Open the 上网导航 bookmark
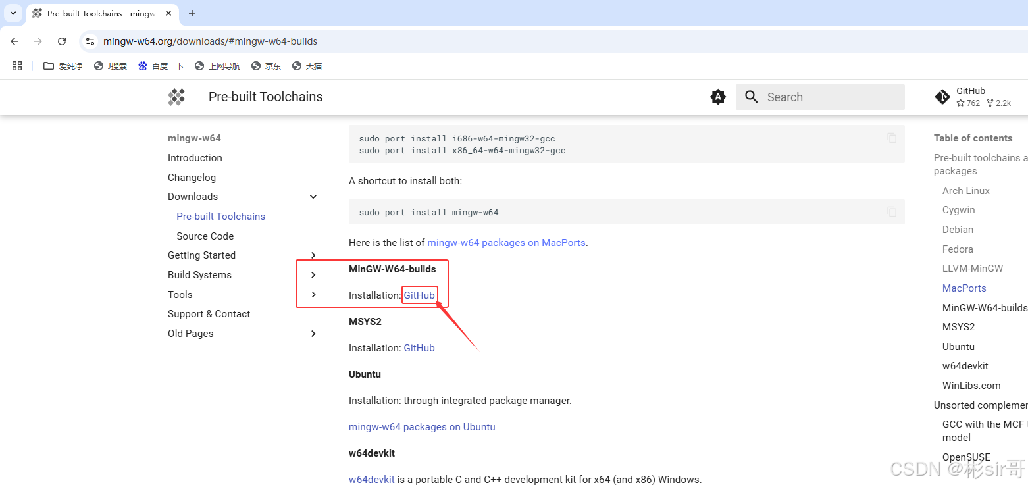Image resolution: width=1028 pixels, height=487 pixels. 217,66
